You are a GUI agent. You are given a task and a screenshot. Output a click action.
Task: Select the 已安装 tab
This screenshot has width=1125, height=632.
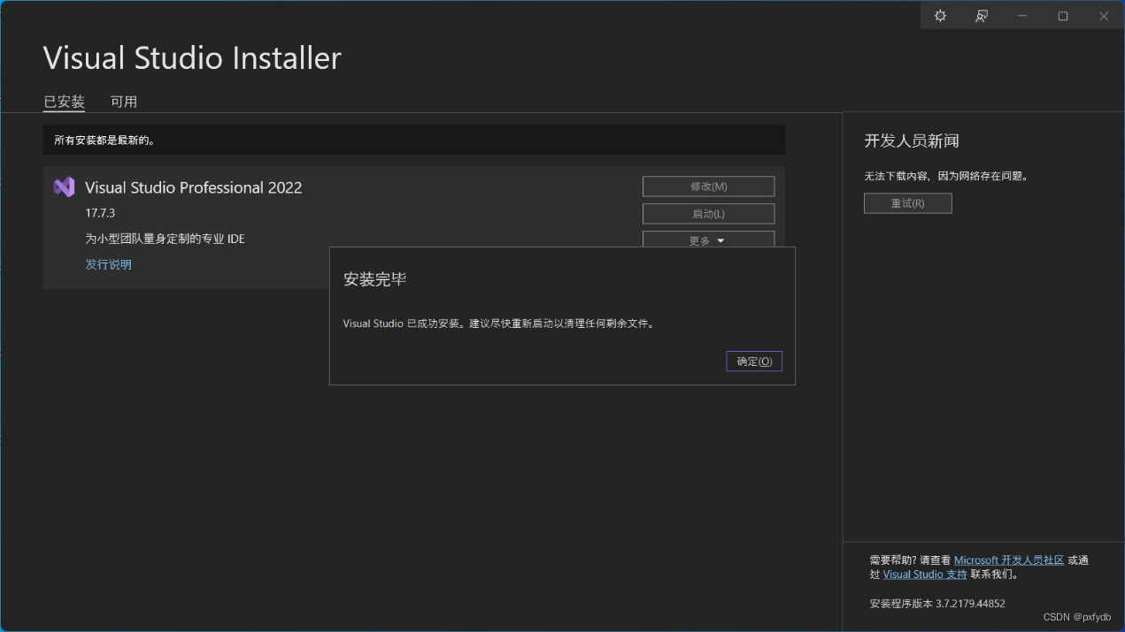(63, 101)
